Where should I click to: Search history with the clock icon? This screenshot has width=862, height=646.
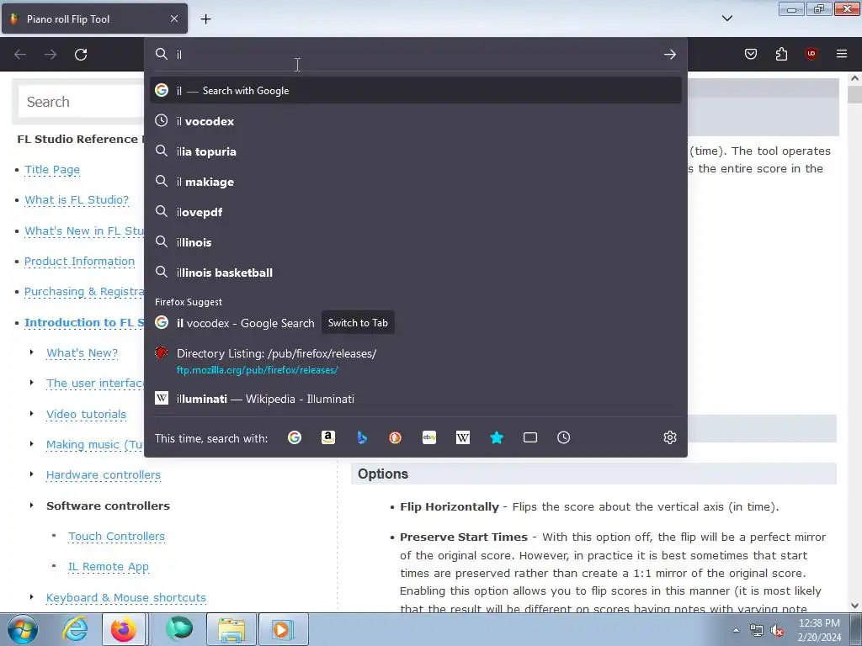(563, 437)
